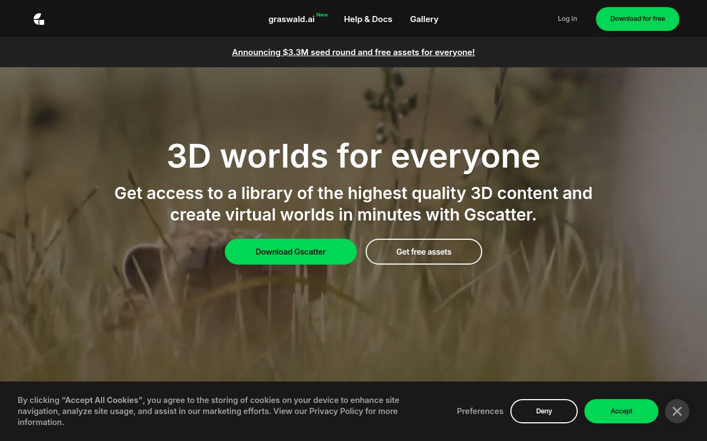Click the Graswald logo in the header
The height and width of the screenshot is (441, 707).
(x=39, y=19)
